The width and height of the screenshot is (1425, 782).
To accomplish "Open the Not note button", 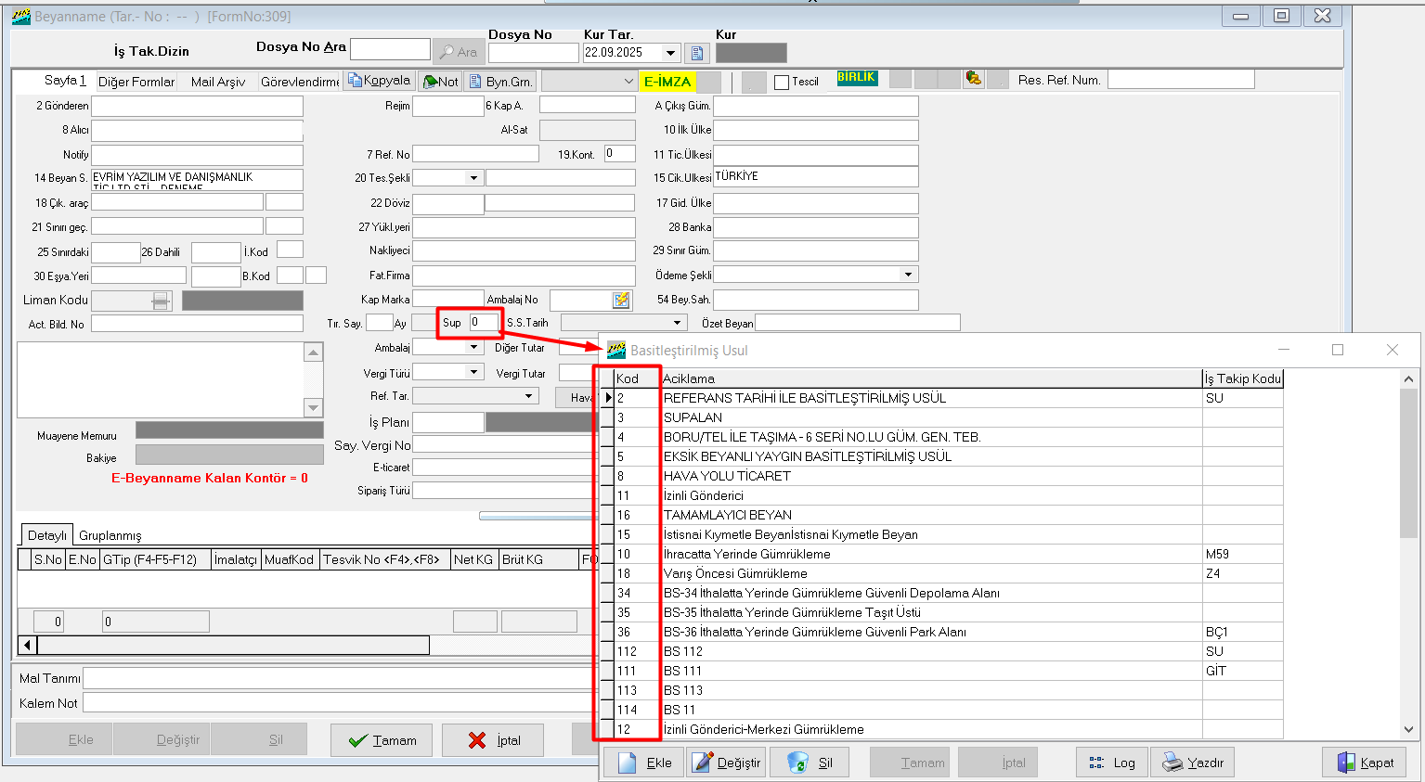I will pyautogui.click(x=440, y=82).
